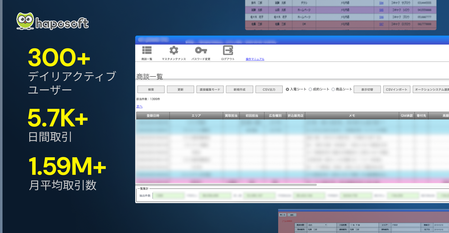Select the 入電シート radio option
The width and height of the screenshot is (449, 233).
(287, 89)
